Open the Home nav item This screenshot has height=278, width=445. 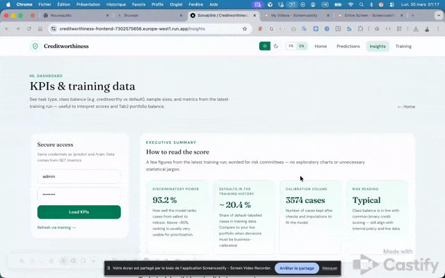click(x=321, y=47)
